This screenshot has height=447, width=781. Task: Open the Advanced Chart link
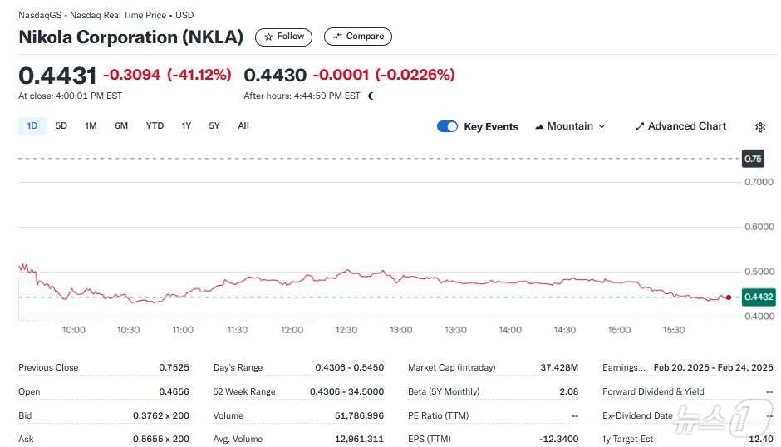[681, 126]
